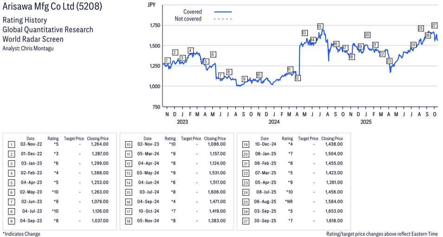Click the red dotted Not covered legend line

pyautogui.click(x=222, y=19)
